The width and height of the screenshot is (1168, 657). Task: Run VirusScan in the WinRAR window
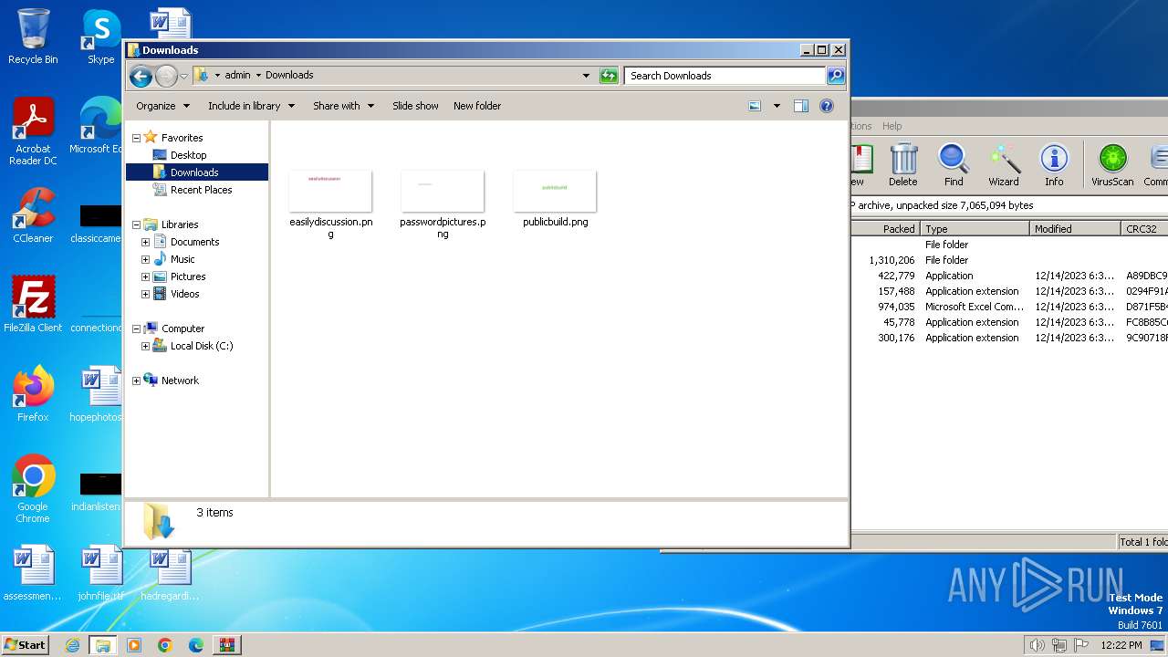(1112, 164)
